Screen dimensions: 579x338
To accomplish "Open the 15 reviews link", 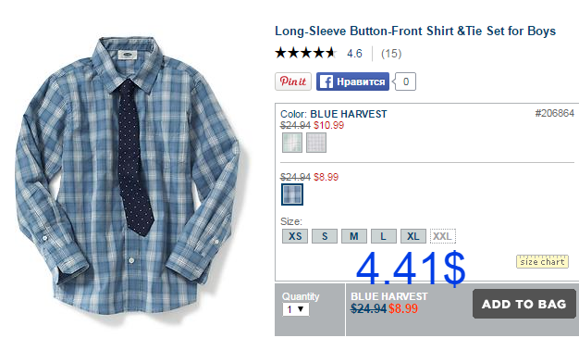I will 391,54.
